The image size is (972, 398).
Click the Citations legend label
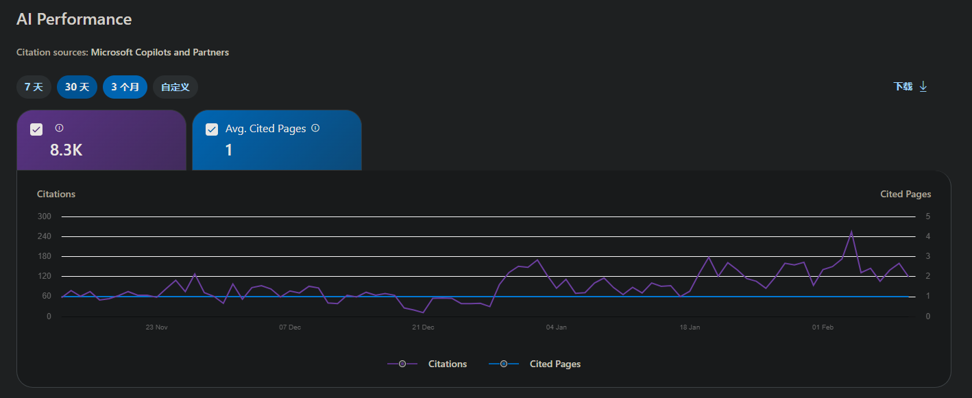[x=448, y=364]
